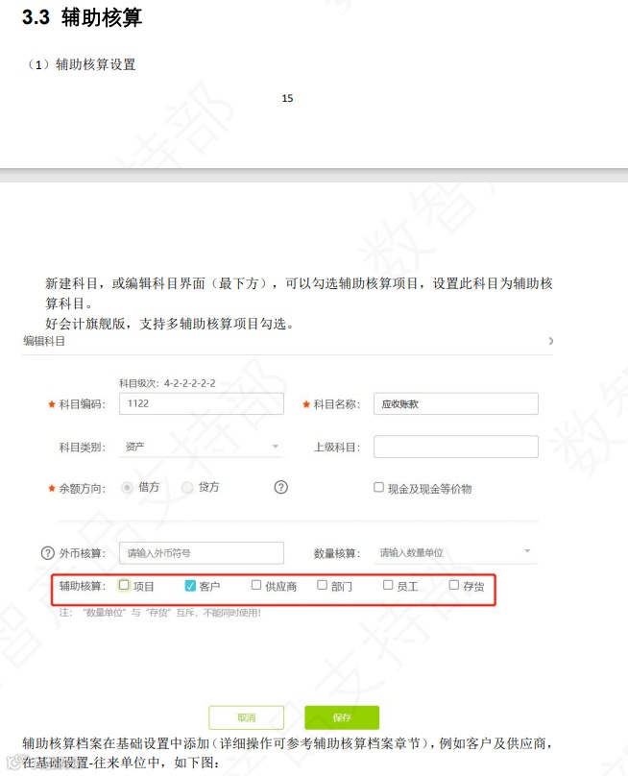Uncheck the 客户 checkbox

(x=190, y=586)
